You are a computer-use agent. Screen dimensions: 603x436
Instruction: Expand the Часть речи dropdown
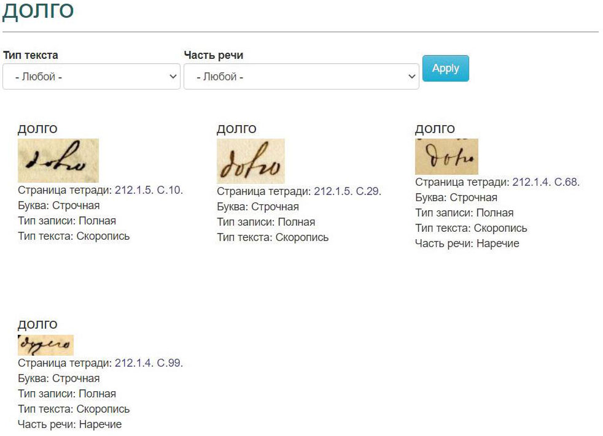click(301, 77)
